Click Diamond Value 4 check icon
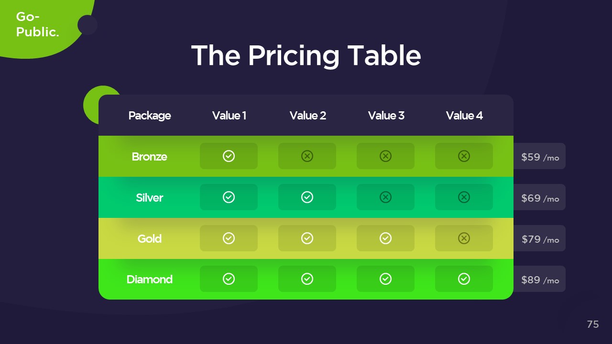612x344 pixels. point(464,279)
